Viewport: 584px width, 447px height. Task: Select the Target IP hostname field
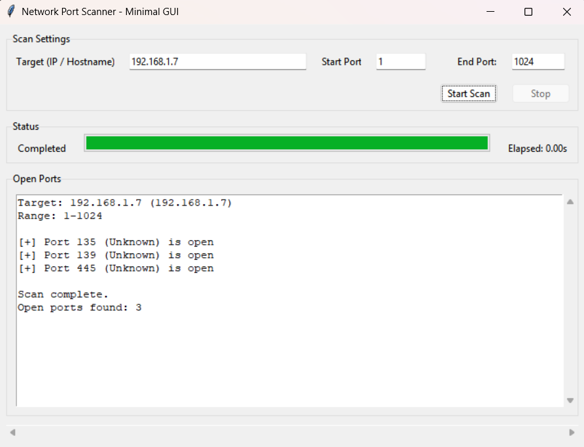point(218,61)
